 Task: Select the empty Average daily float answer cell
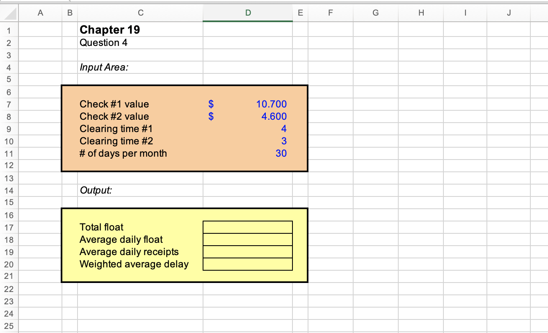coord(248,239)
